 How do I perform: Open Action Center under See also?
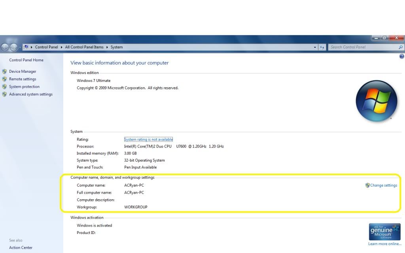(21, 247)
